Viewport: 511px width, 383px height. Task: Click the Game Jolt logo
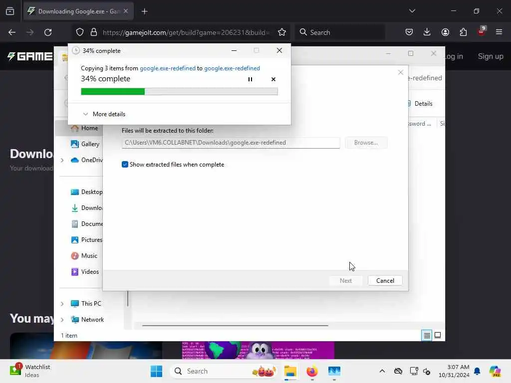point(30,56)
